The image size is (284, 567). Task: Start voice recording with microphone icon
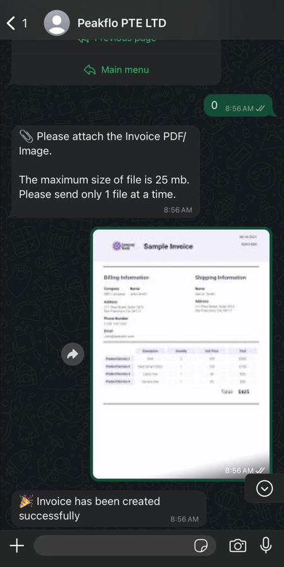[266, 546]
